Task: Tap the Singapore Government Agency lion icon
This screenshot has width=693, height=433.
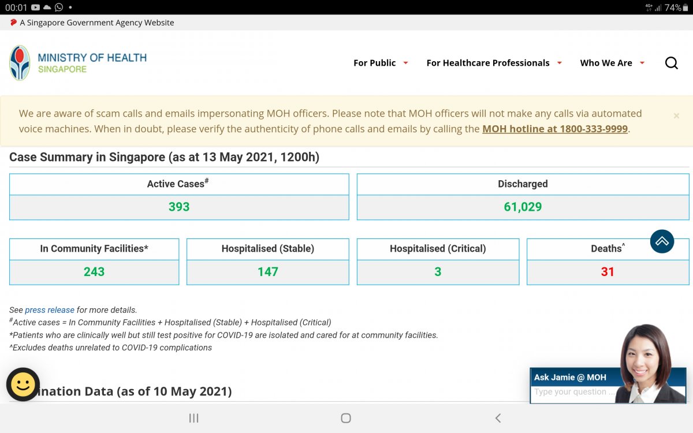Action: [x=13, y=23]
